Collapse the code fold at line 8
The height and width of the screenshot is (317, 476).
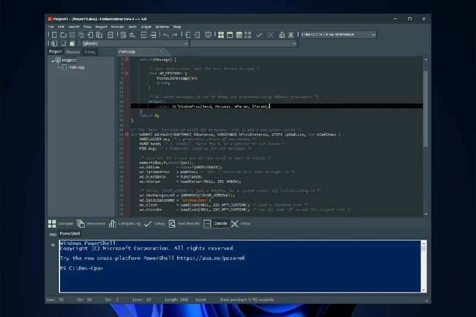pos(127,73)
